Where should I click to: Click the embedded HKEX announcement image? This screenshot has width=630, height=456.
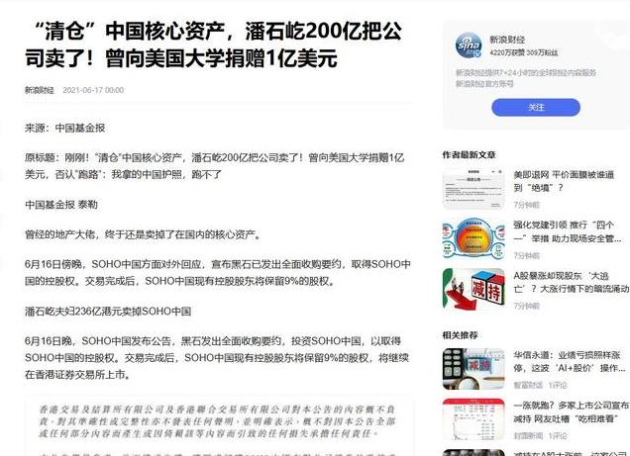219,426
